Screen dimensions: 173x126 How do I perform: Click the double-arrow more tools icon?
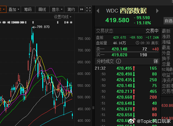[x=82, y=9]
